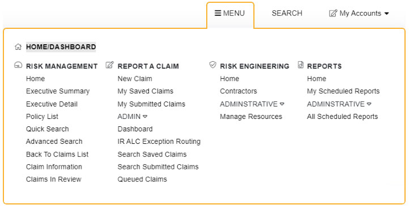Open the Contractors page
The image size is (409, 209).
pos(239,91)
